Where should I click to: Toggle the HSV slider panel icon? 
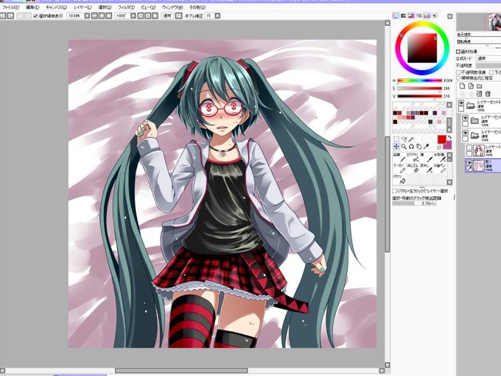coord(411,15)
